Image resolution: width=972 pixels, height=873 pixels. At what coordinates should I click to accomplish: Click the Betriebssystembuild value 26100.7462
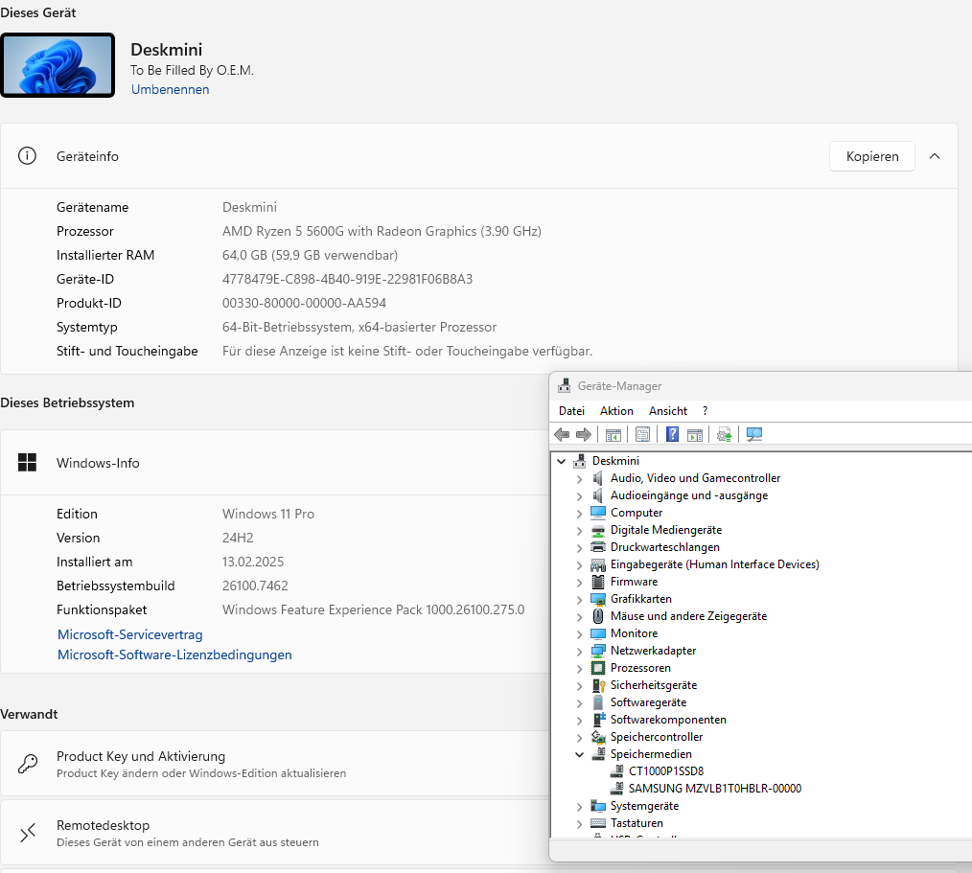click(x=255, y=586)
